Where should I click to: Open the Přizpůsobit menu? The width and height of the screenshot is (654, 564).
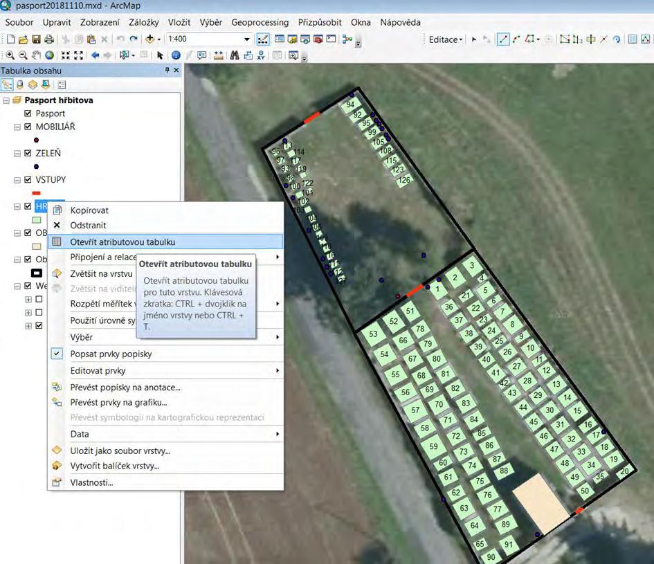[320, 23]
